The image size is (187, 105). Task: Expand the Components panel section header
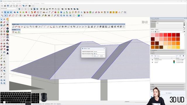click(167, 50)
